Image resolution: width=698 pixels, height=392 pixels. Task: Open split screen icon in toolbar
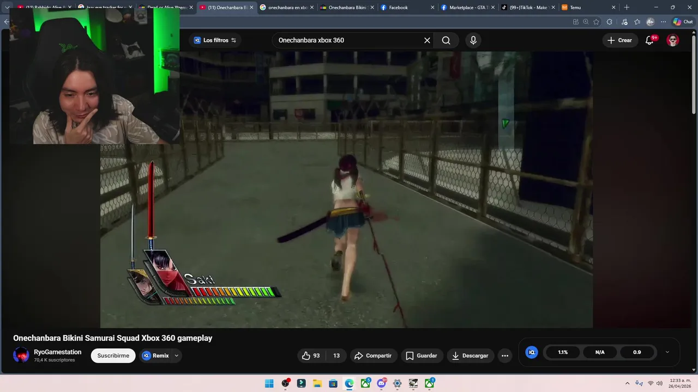coord(575,22)
